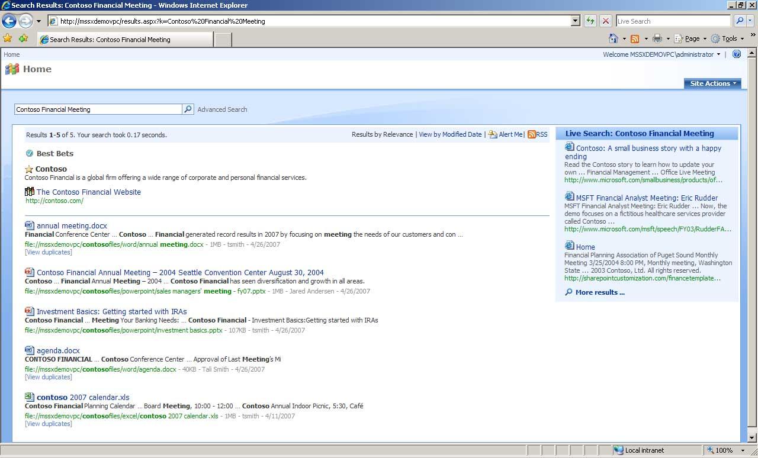Image resolution: width=758 pixels, height=458 pixels.
Task: Open Favorites Center star icon
Action: (x=8, y=38)
